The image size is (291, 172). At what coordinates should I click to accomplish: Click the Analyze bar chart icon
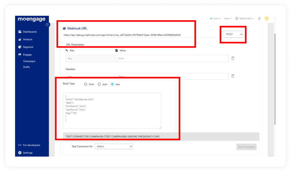(x=20, y=39)
